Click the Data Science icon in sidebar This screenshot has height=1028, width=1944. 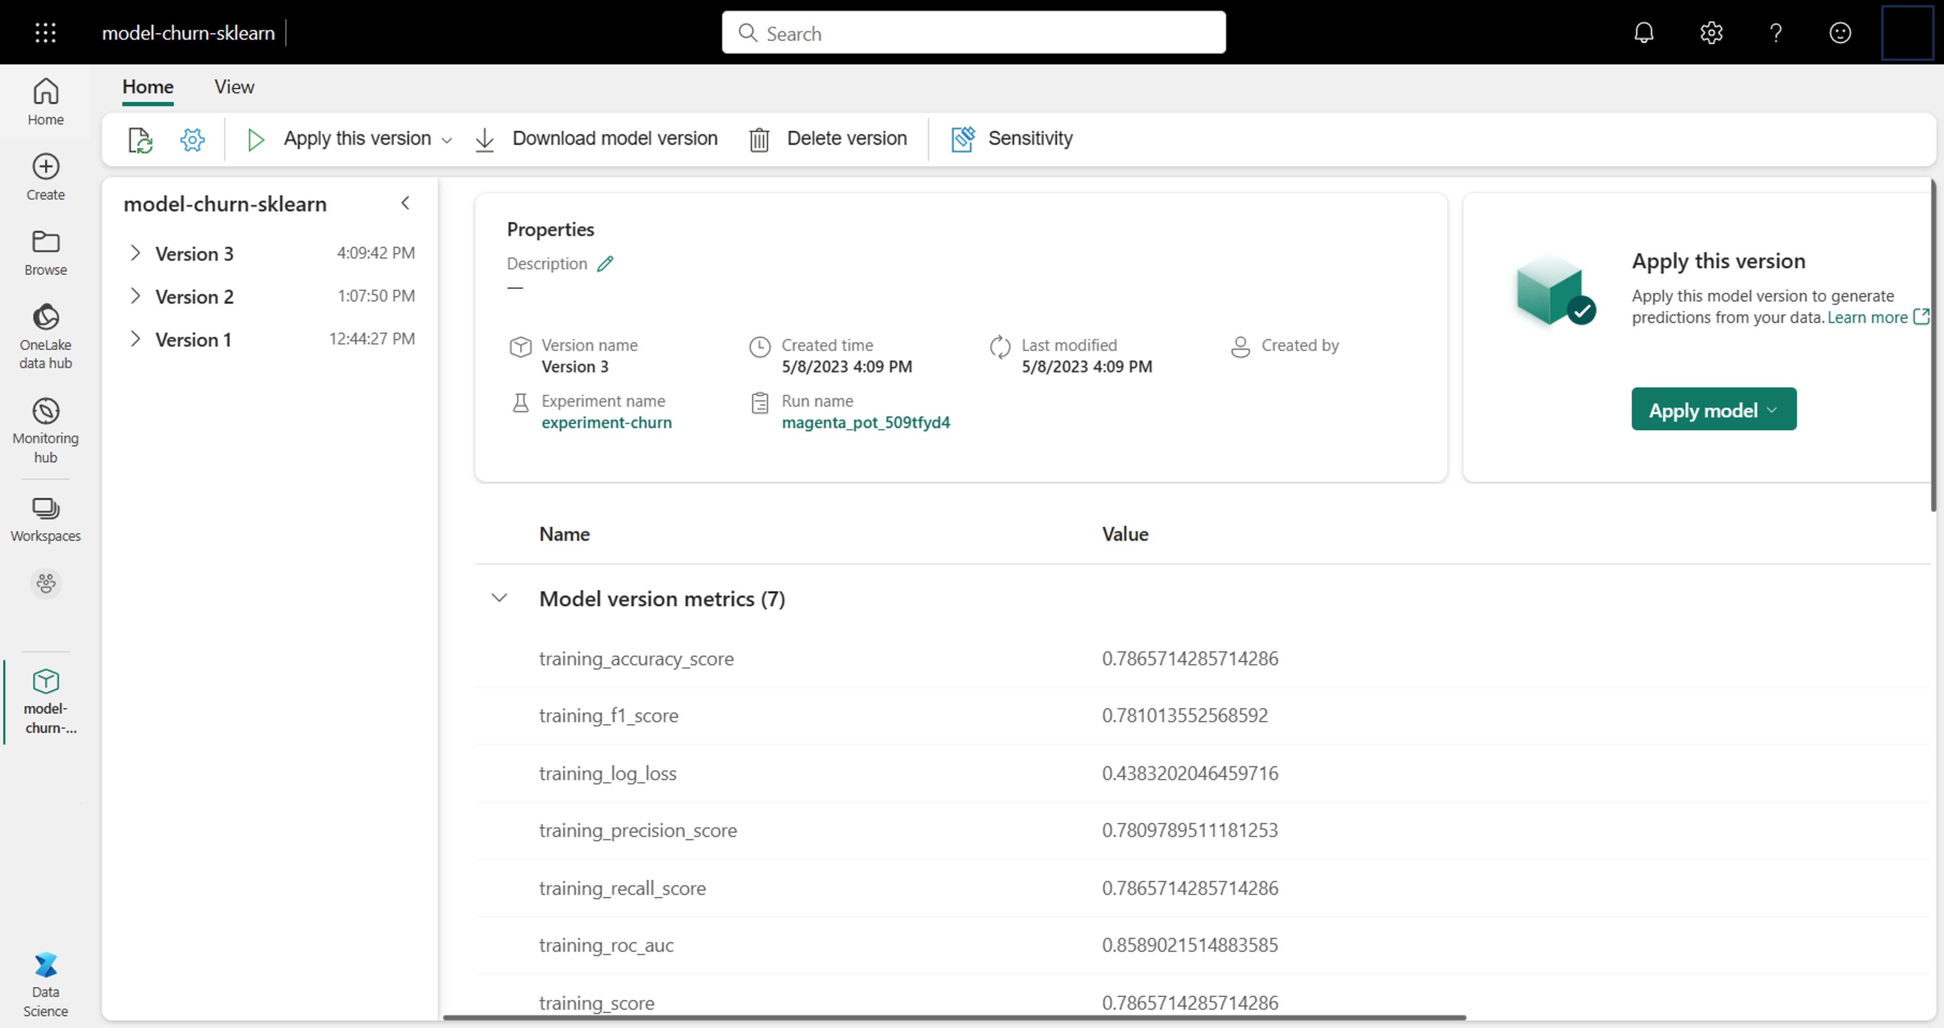pos(45,965)
